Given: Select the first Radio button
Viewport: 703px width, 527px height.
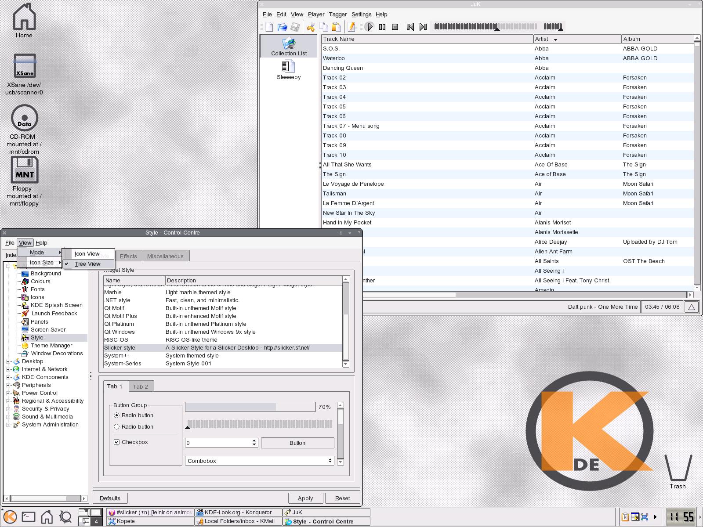Looking at the screenshot, I should 116,415.
